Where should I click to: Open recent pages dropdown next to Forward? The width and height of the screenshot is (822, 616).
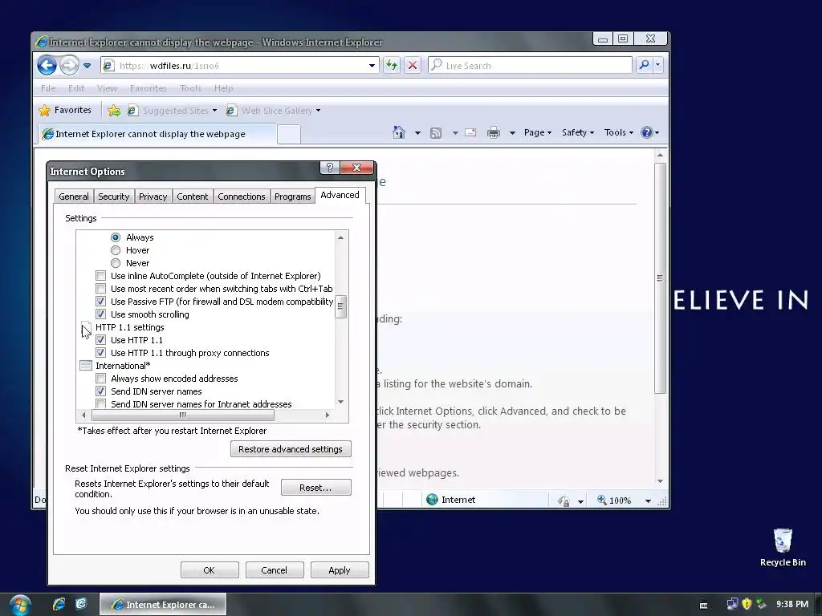[x=87, y=66]
